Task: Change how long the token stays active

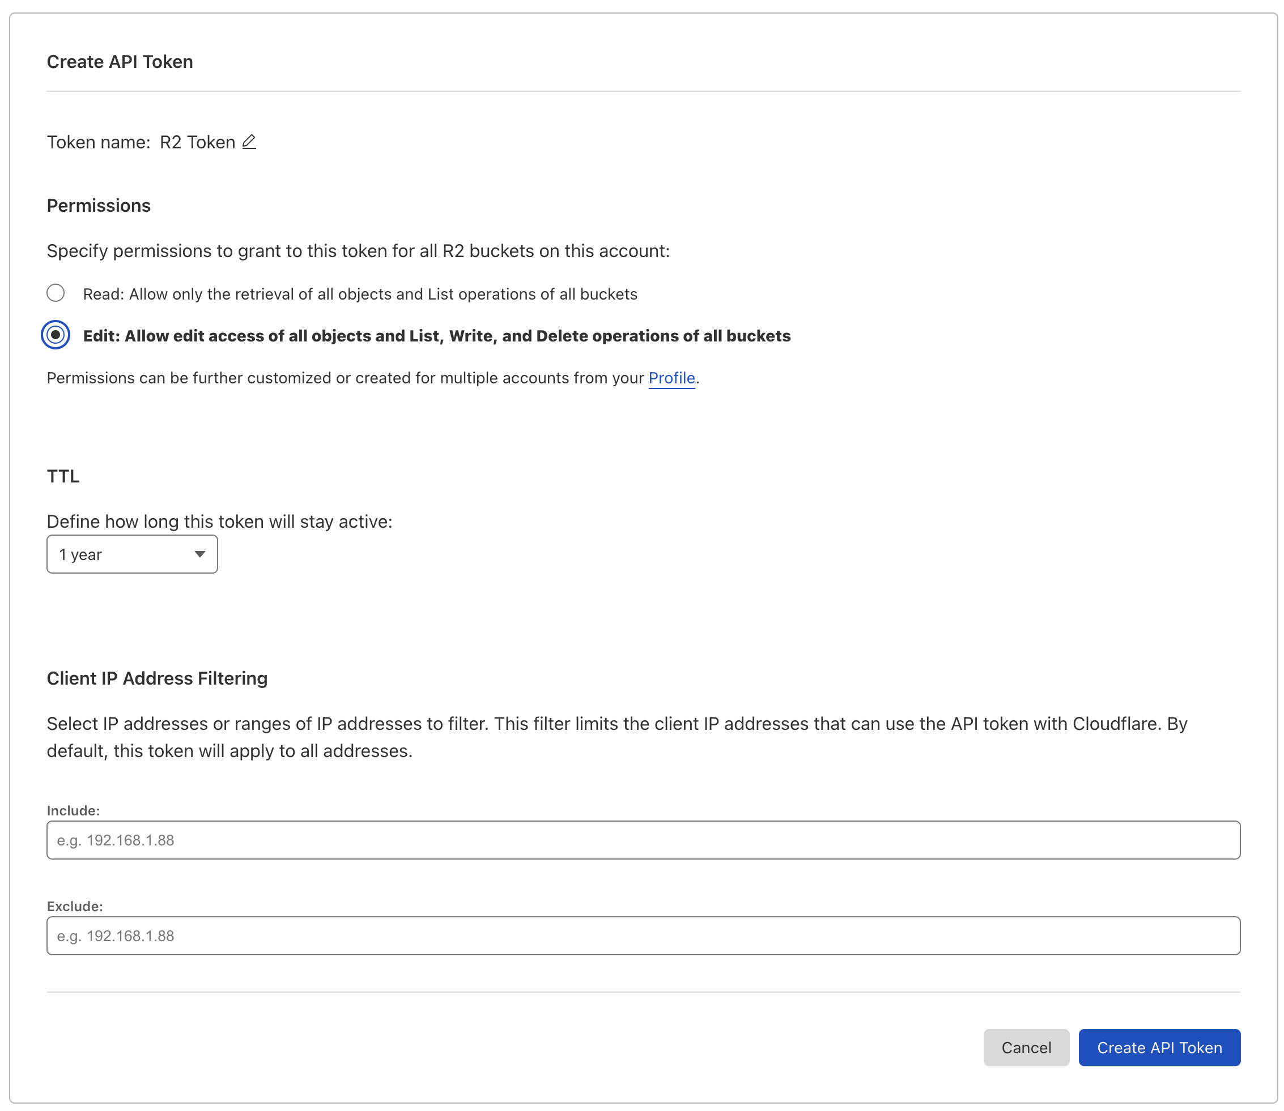Action: (x=131, y=554)
